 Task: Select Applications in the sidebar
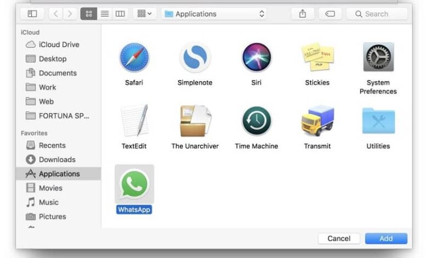tap(59, 173)
